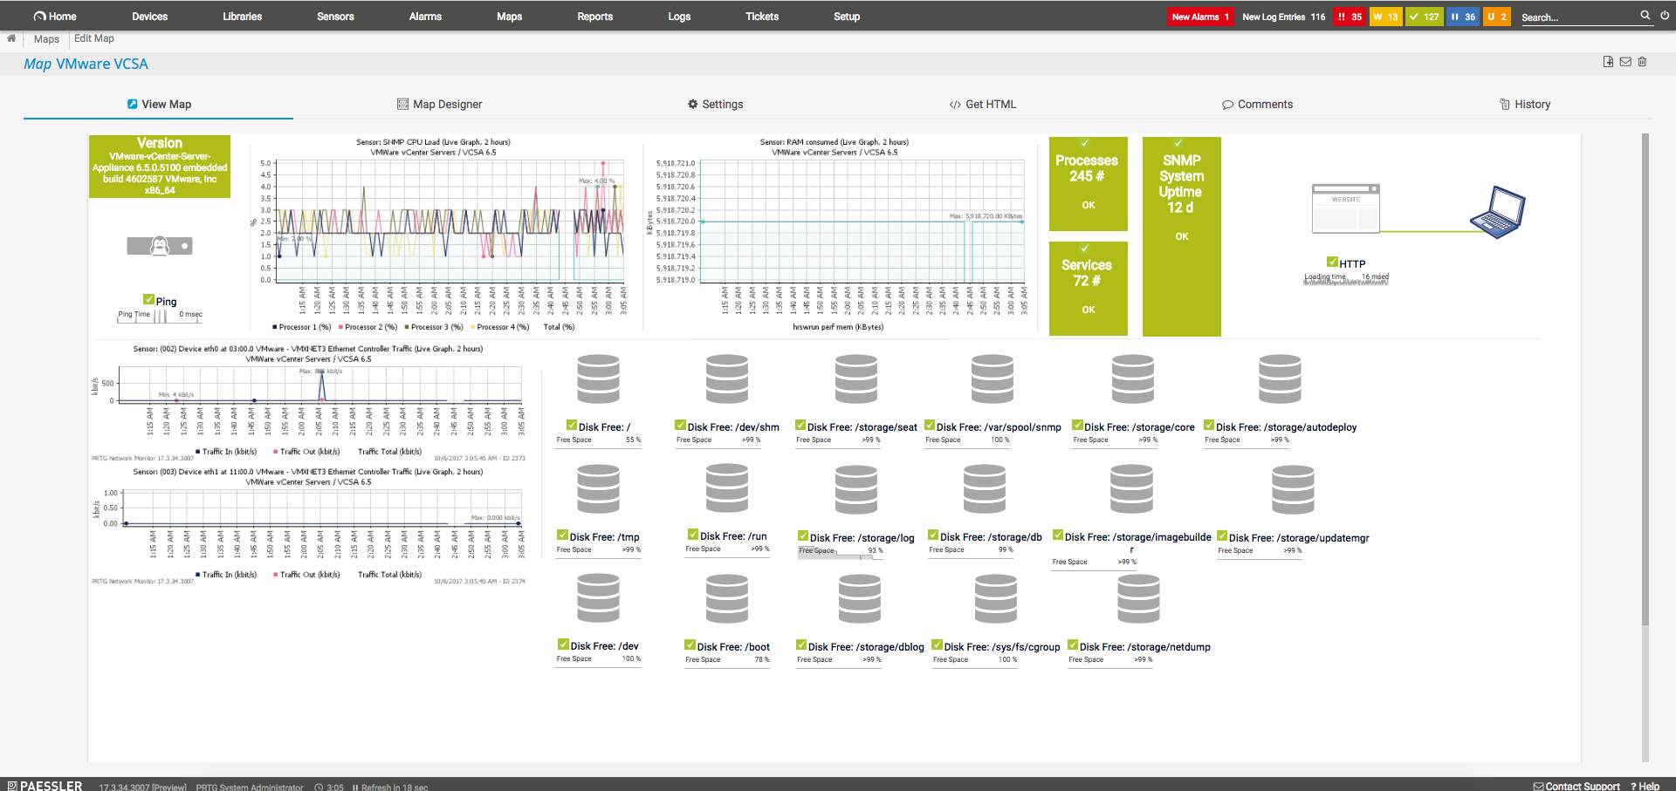
Task: Open the Get HTML tab
Action: (983, 104)
